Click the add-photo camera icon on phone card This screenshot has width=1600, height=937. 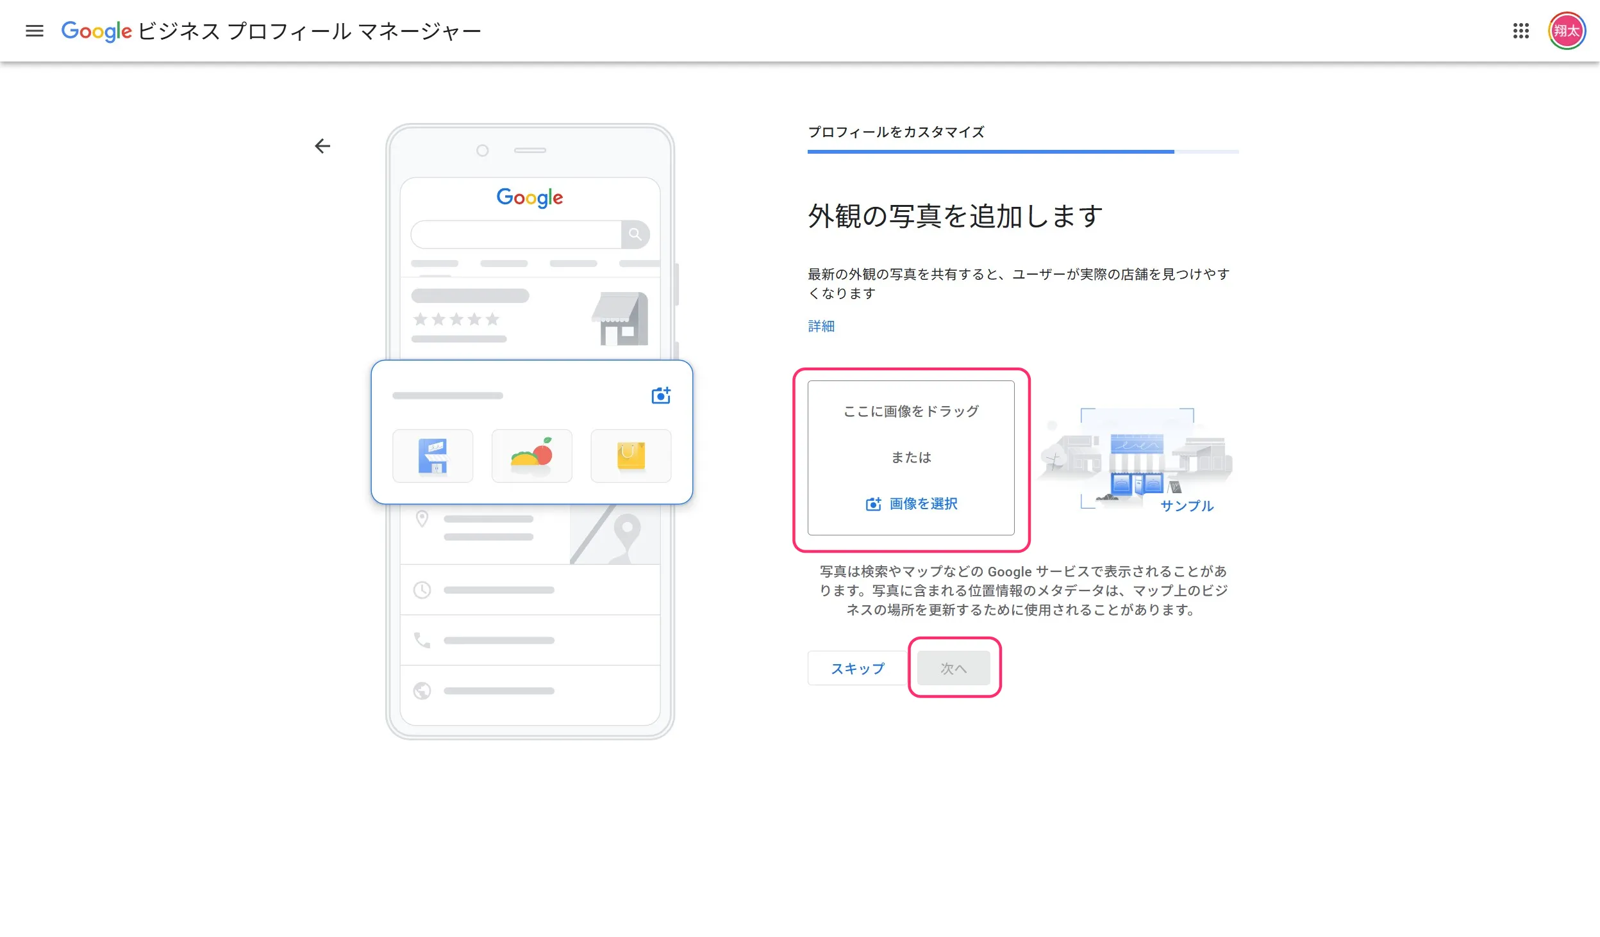(x=660, y=395)
